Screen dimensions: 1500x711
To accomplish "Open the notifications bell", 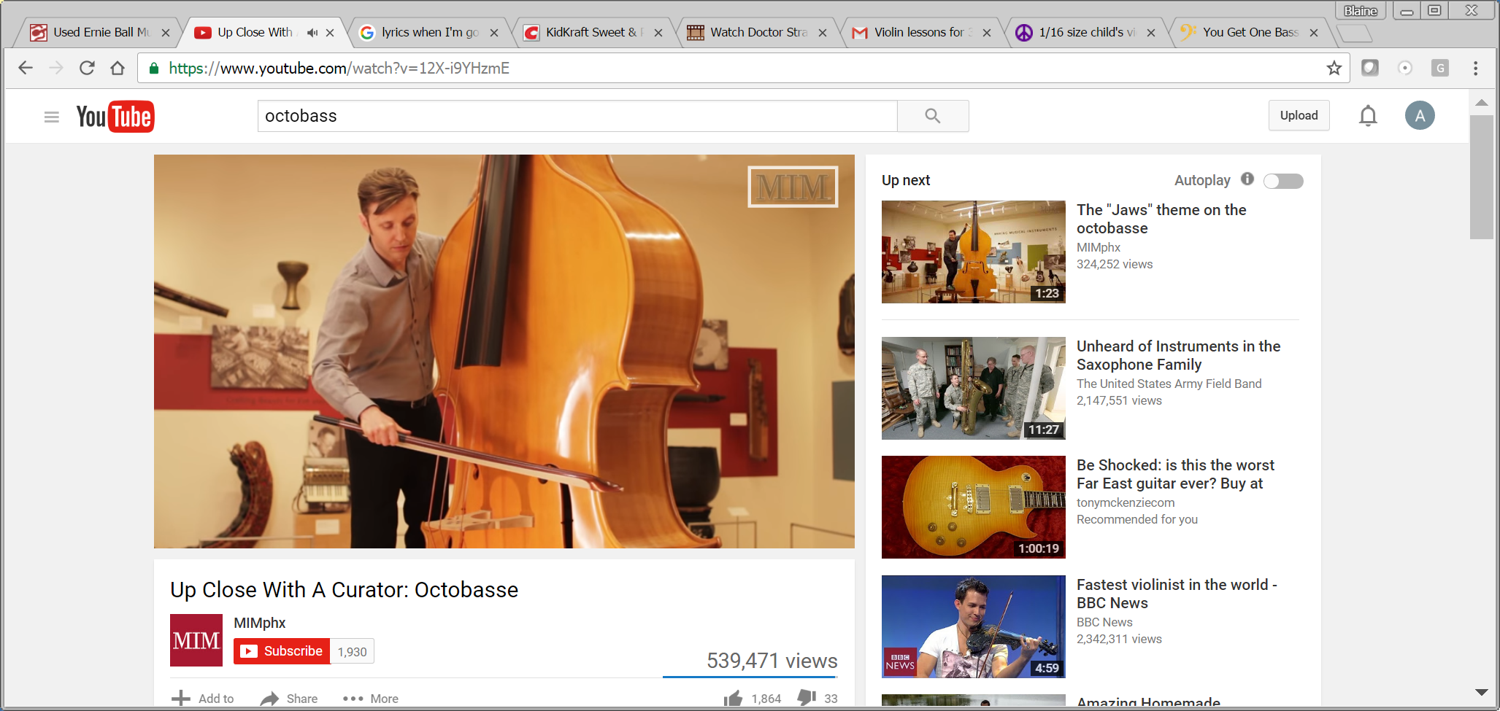I will 1368,115.
